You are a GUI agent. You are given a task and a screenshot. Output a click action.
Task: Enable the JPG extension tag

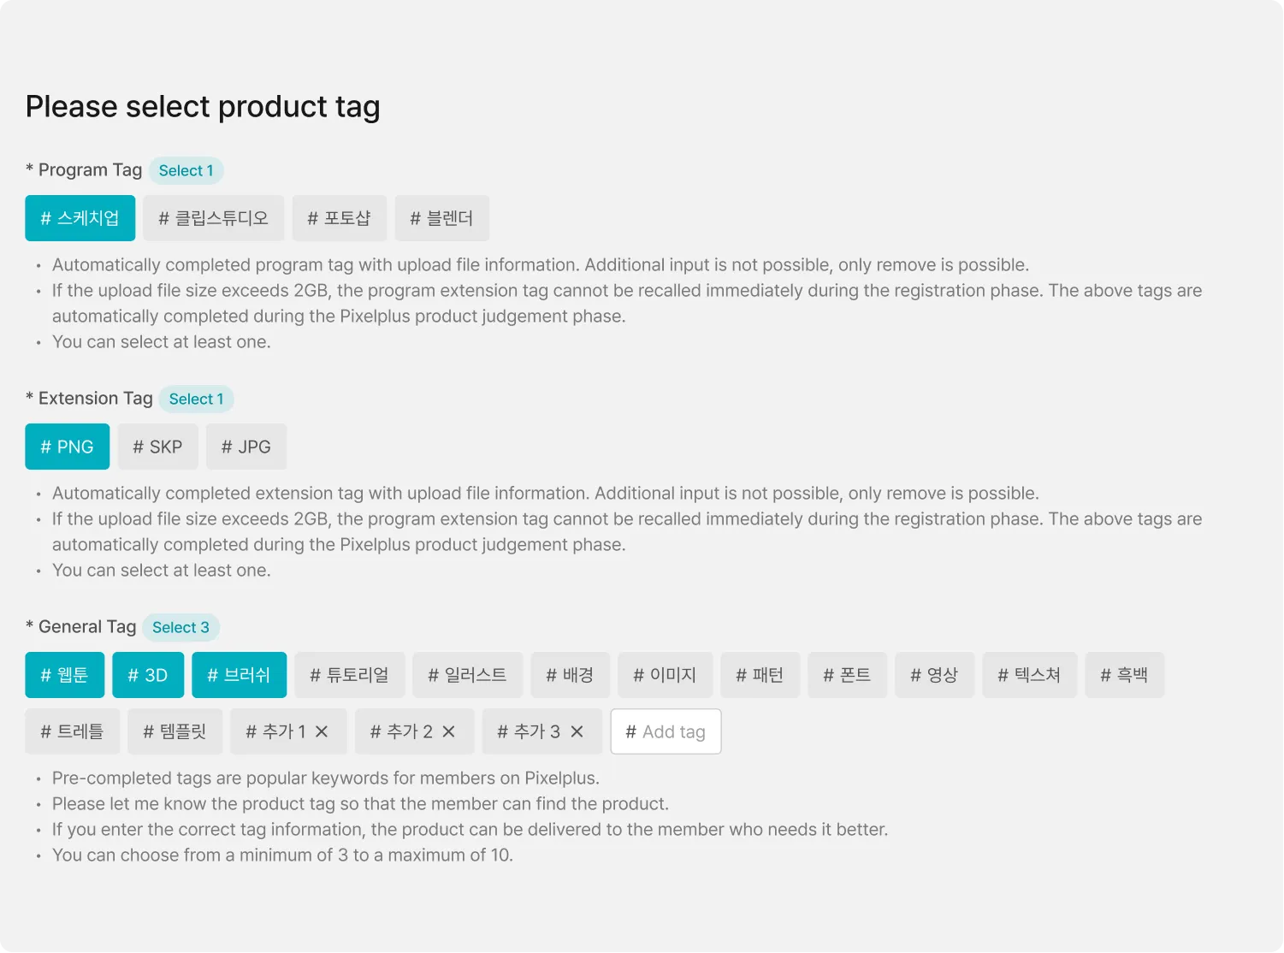point(246,447)
